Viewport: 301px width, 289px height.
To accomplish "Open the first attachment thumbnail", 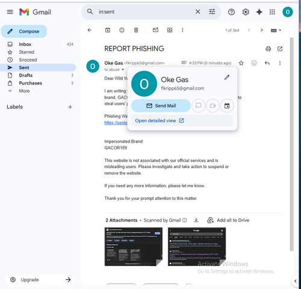I will (134, 247).
